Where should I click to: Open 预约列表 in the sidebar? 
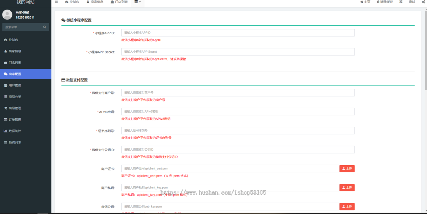[x=26, y=142]
